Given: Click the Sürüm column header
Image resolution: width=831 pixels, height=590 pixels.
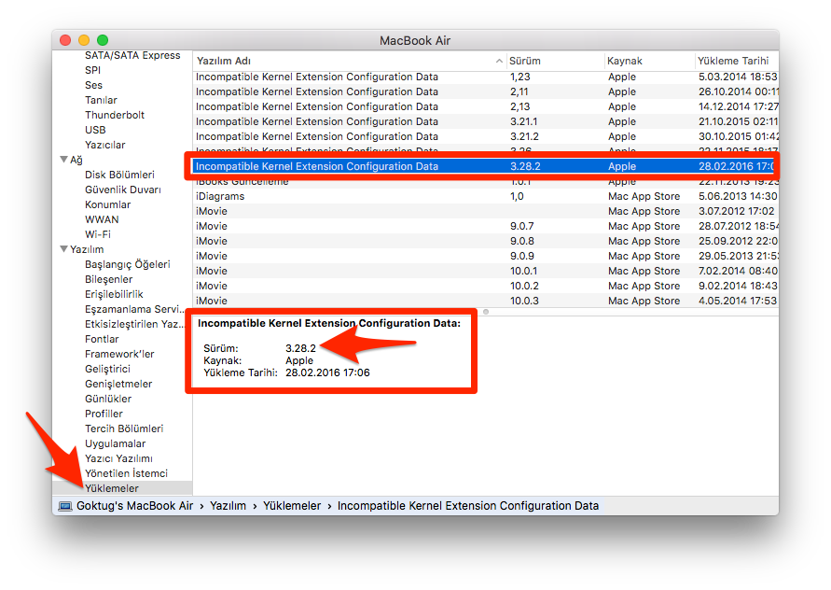Looking at the screenshot, I should 554,61.
